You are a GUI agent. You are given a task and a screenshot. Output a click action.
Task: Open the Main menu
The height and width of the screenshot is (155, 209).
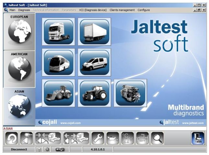pyautogui.click(x=12, y=10)
